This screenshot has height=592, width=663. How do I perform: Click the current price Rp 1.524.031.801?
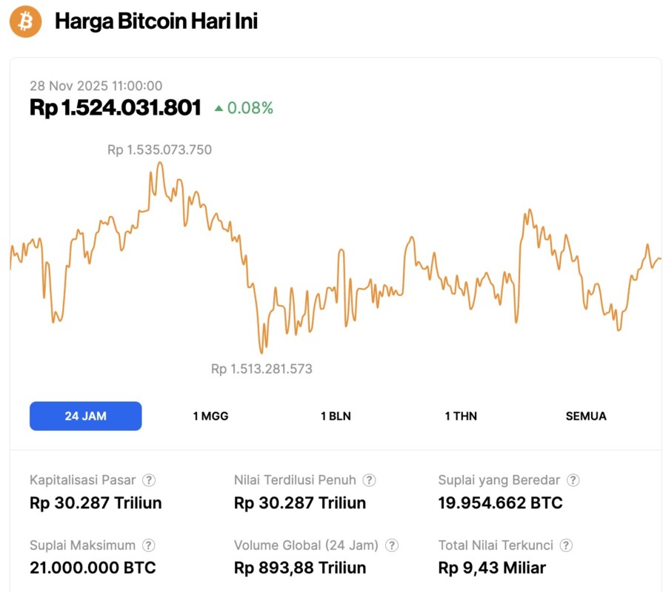pos(116,108)
